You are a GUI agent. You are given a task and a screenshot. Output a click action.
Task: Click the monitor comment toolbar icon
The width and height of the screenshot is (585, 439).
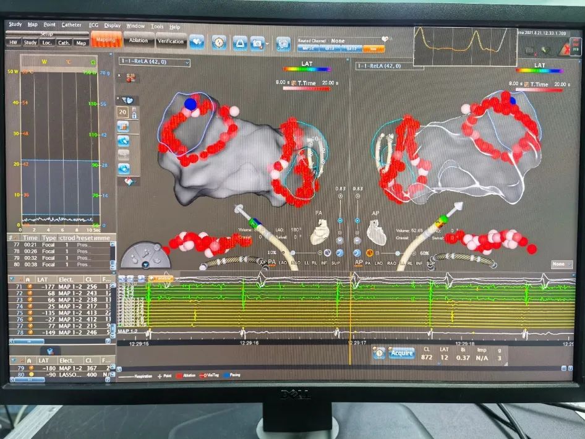pyautogui.click(x=284, y=44)
